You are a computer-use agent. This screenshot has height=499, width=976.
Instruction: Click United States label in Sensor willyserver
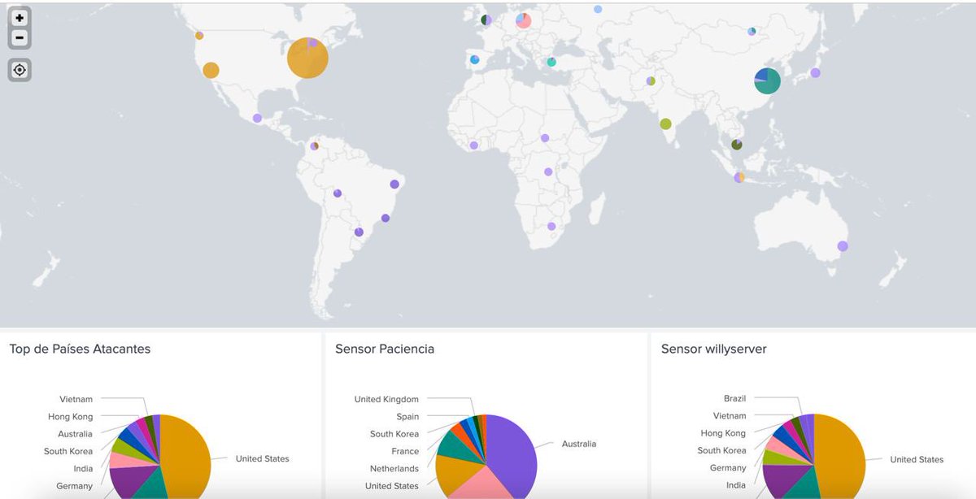pos(917,460)
